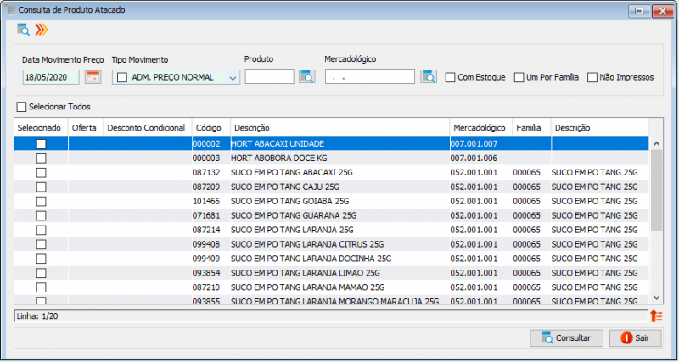
Task: Click the grid scrollbar down arrow
Action: click(656, 297)
